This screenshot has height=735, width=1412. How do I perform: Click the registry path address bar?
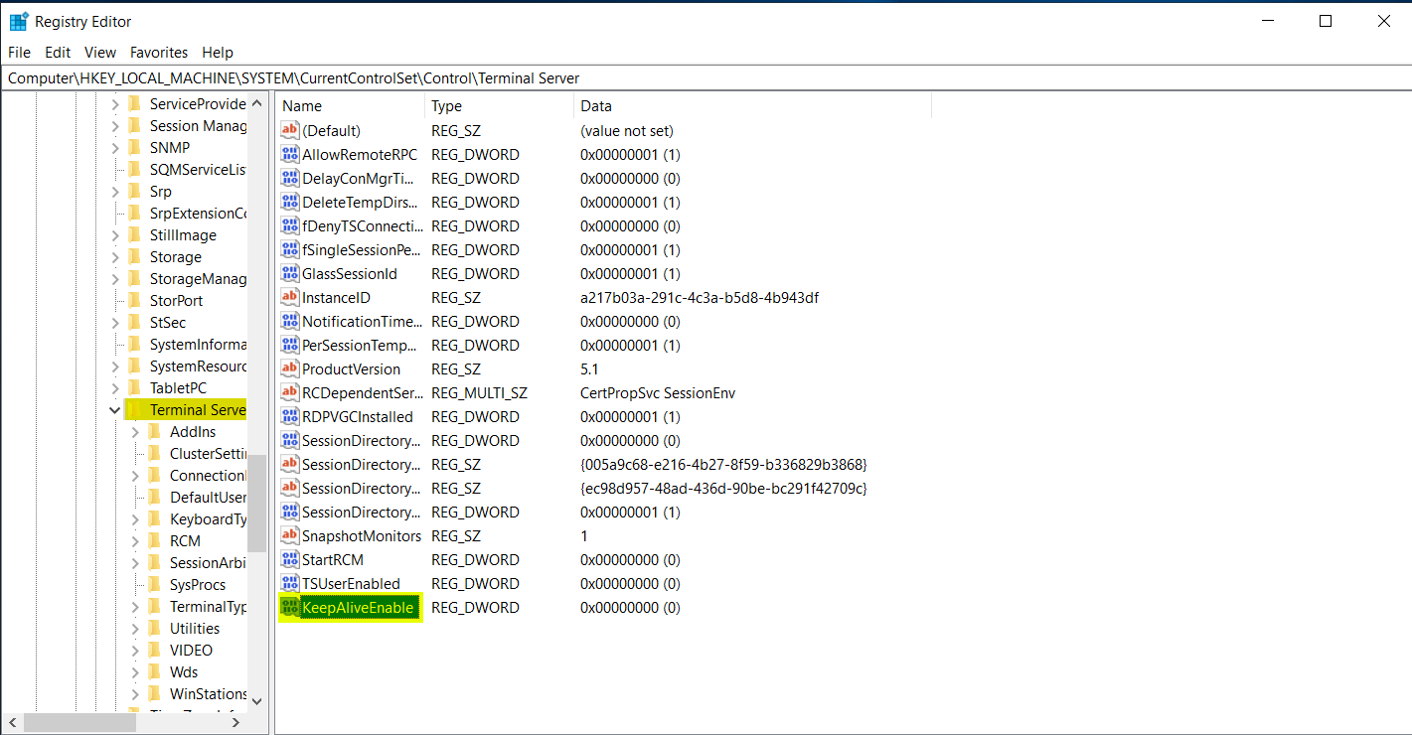click(696, 78)
